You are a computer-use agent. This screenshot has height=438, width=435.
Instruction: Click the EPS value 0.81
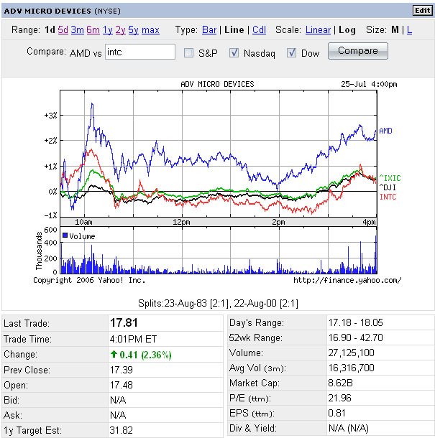click(336, 413)
